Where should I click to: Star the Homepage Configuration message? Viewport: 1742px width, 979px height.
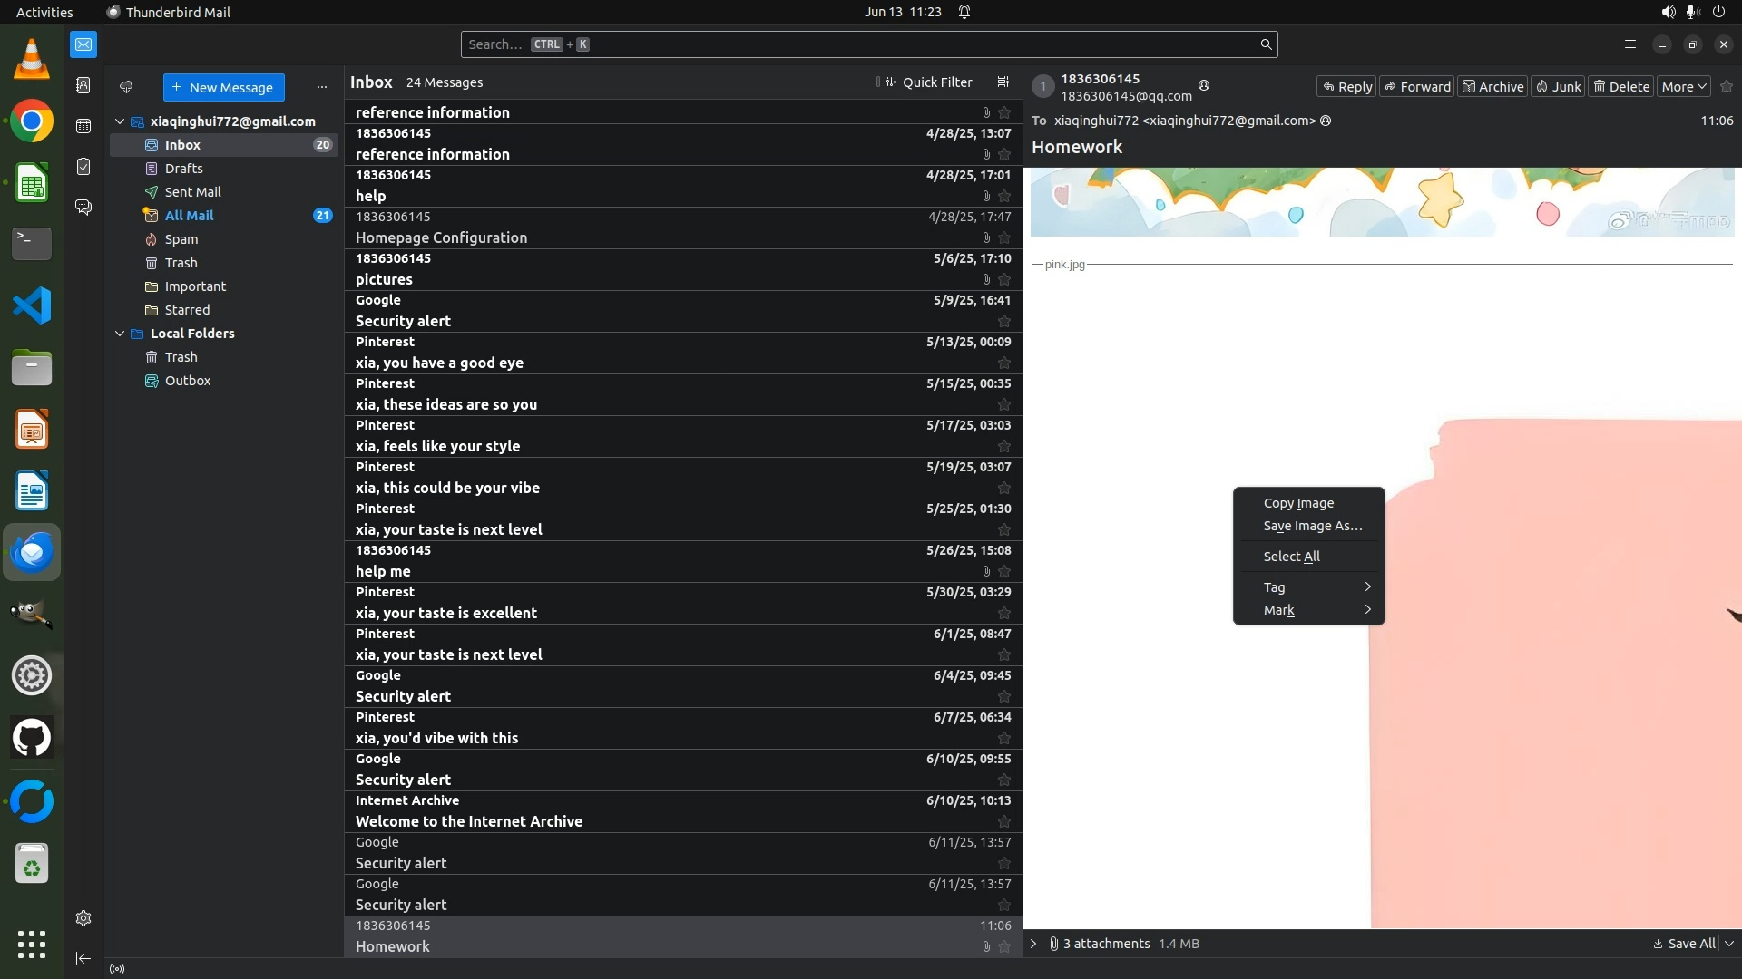(1003, 237)
